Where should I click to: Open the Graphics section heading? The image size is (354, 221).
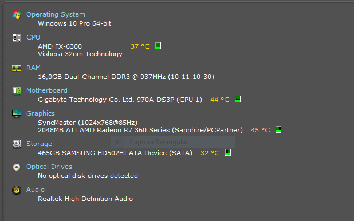coord(41,113)
